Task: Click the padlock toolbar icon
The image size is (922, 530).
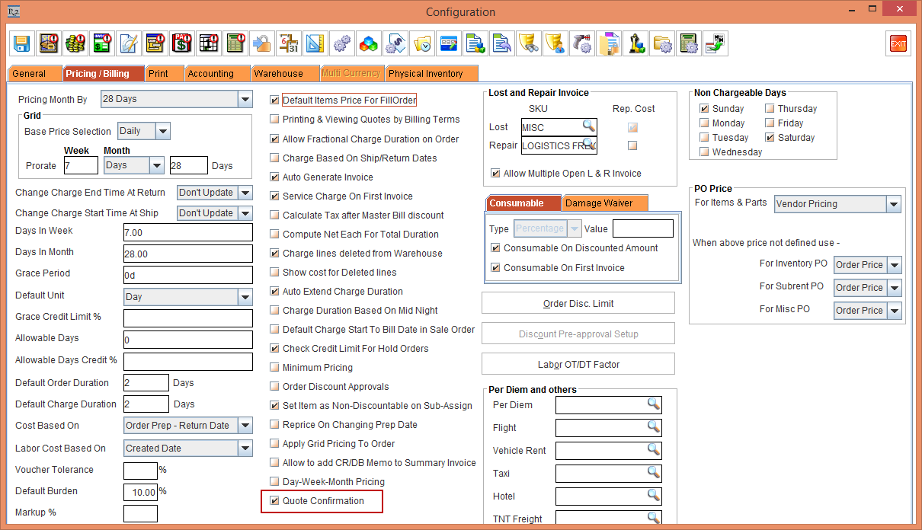Action: coord(261,43)
